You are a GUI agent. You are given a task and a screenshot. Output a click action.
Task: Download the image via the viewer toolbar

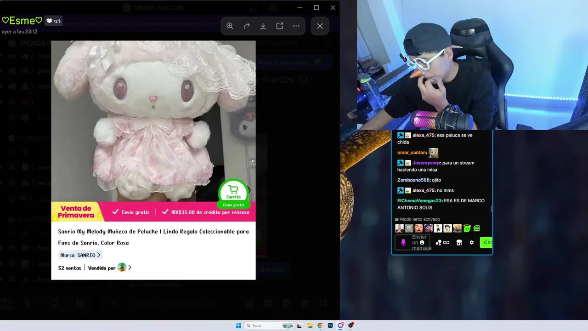coord(263,26)
